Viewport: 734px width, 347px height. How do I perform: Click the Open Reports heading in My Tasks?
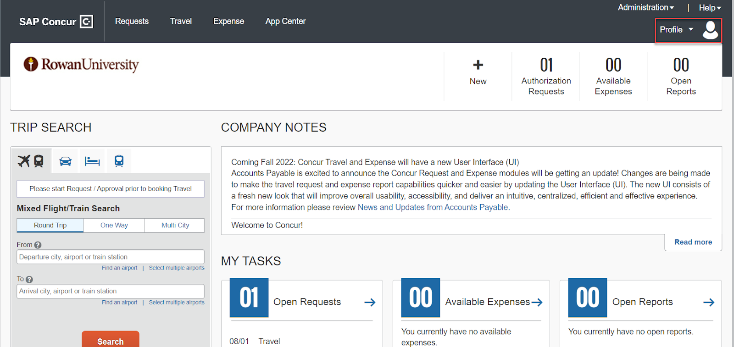pos(642,302)
